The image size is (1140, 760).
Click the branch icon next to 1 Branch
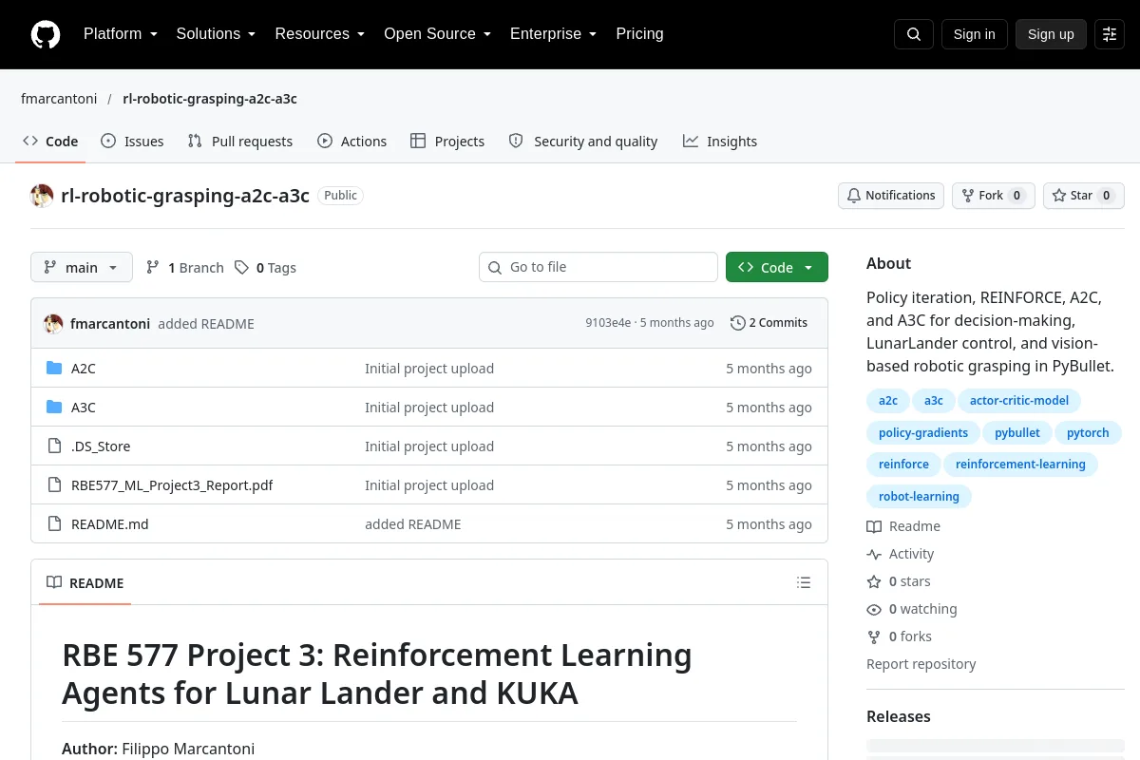click(x=153, y=268)
